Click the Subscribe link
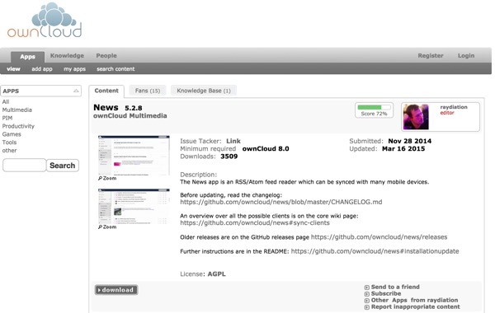 (x=386, y=293)
